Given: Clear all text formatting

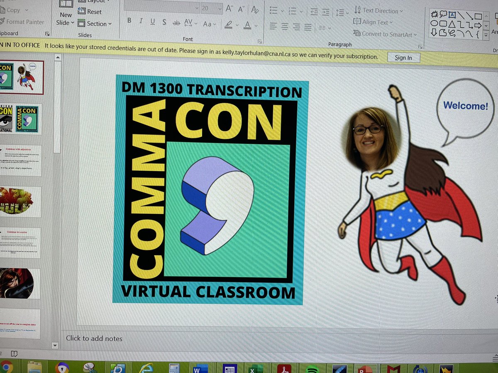Looking at the screenshot, I should [x=255, y=9].
